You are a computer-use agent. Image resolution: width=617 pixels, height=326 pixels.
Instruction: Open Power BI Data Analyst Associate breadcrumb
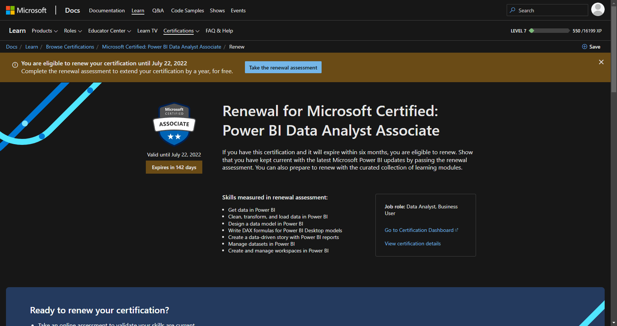(162, 47)
